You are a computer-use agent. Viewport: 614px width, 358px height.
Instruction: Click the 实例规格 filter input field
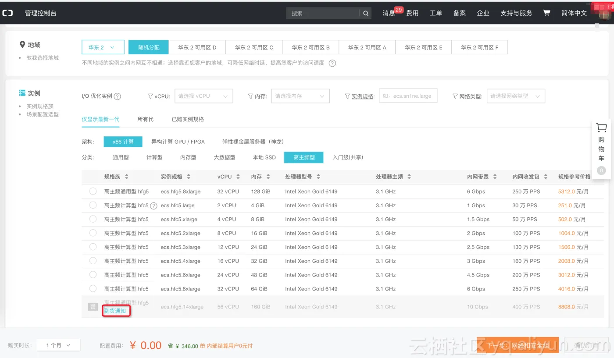pos(408,96)
